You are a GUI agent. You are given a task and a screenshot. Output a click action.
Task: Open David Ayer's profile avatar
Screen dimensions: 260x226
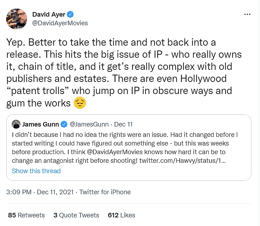pyautogui.click(x=17, y=19)
